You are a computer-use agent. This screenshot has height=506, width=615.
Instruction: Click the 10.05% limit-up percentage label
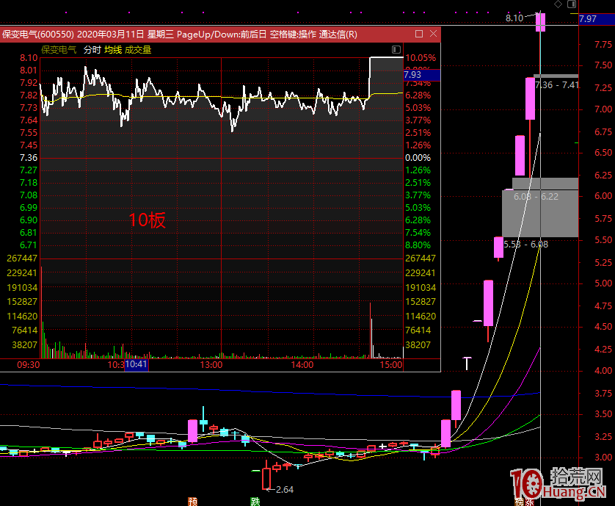tap(421, 58)
